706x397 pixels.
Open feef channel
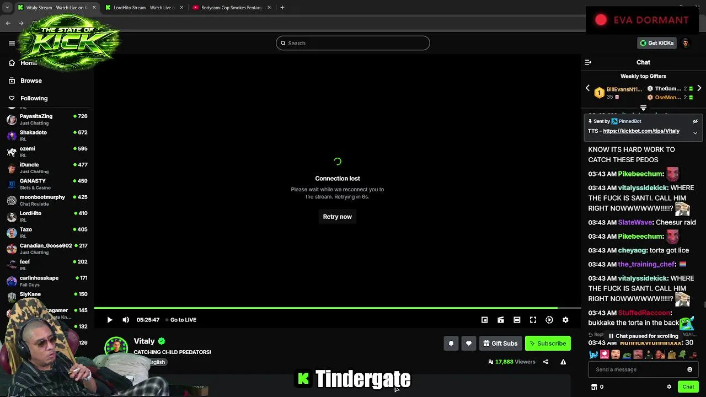coord(47,265)
